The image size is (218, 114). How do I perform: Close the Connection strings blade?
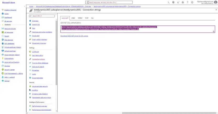tap(216, 10)
